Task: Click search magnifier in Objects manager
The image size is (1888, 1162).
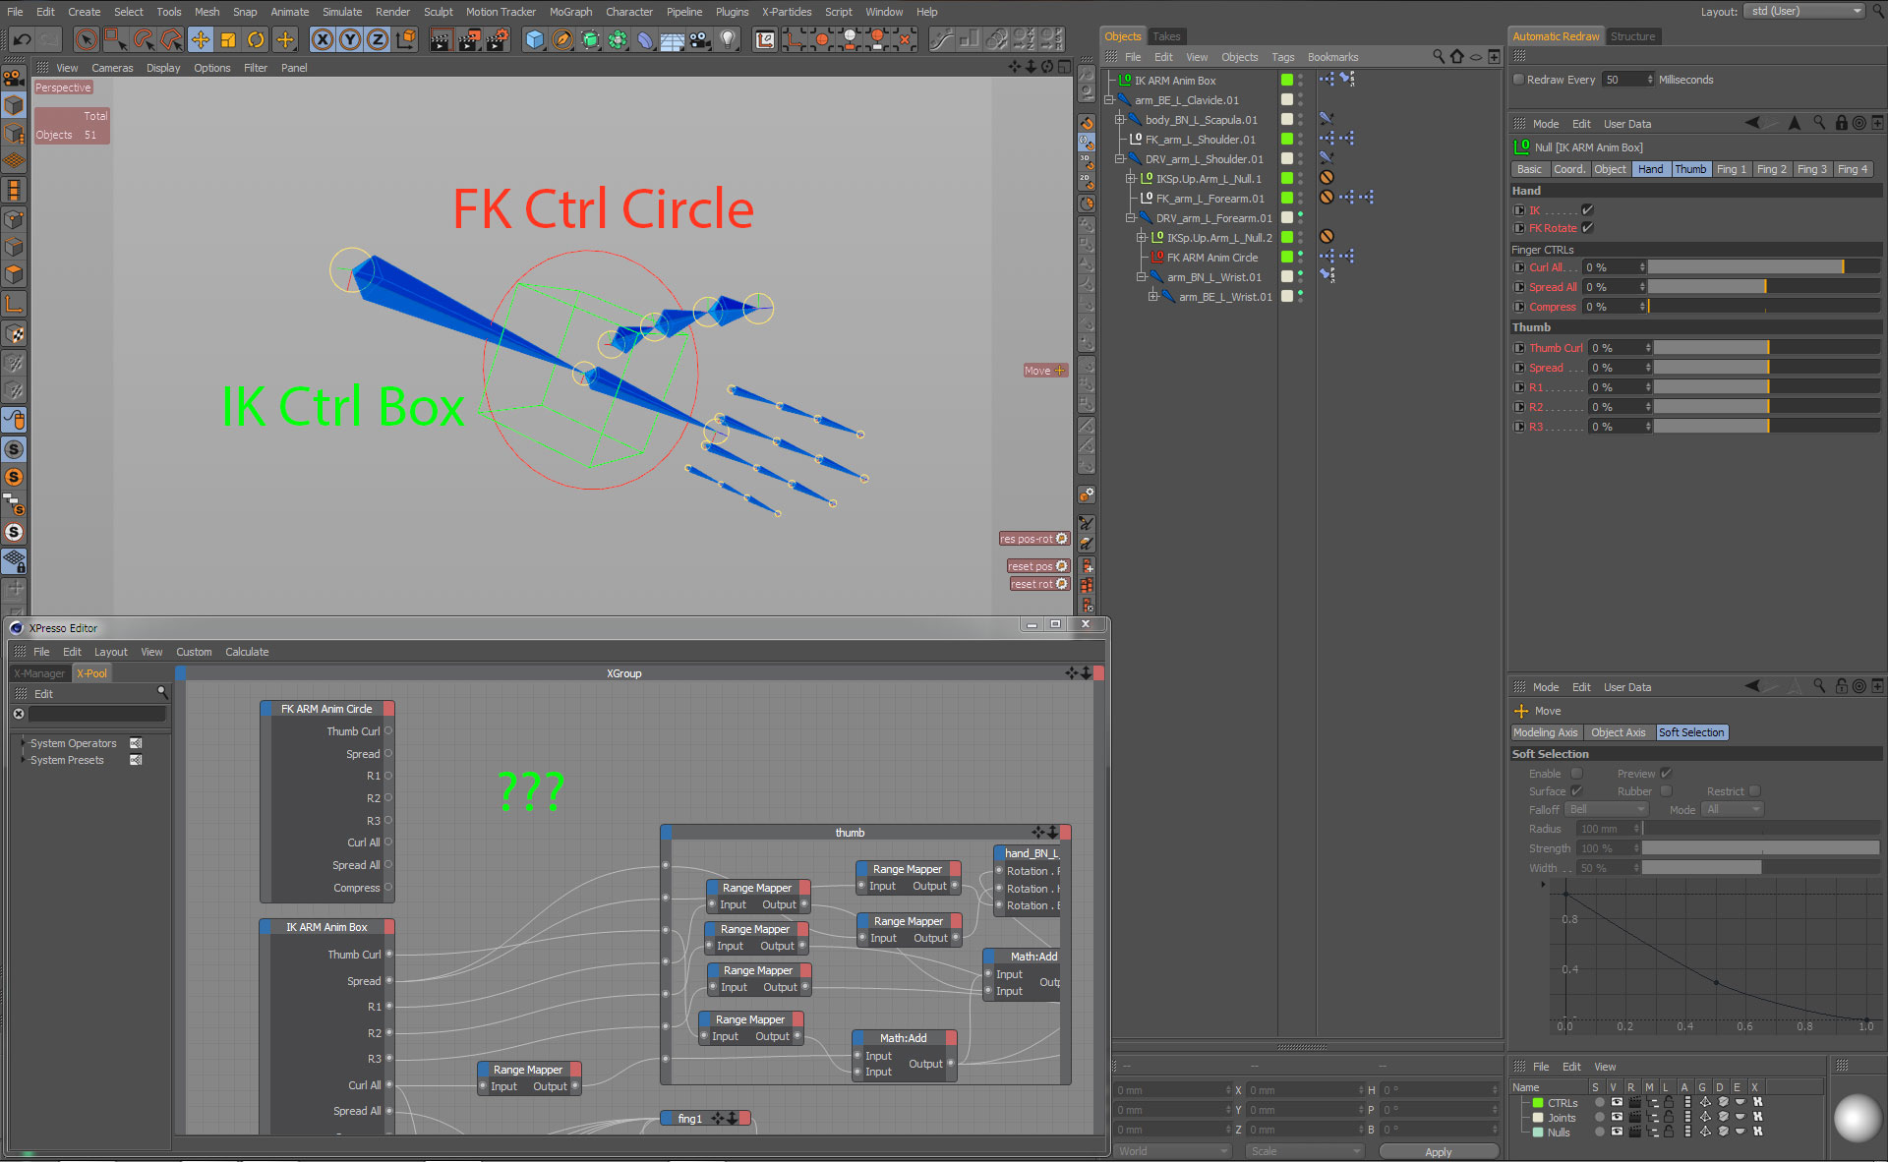Action: [x=1439, y=57]
